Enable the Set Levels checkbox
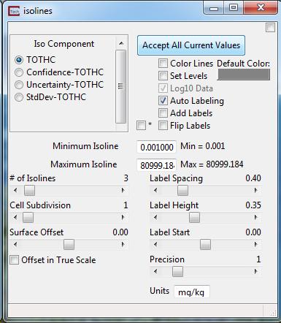This screenshot has width=281, height=323. pyautogui.click(x=163, y=76)
